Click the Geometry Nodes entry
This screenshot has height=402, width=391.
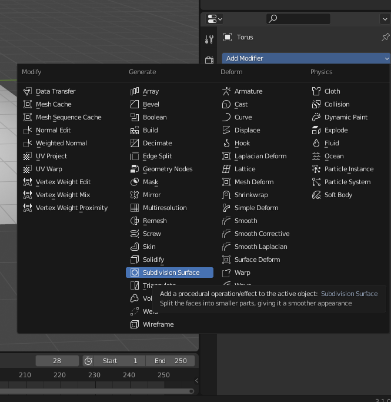point(168,169)
